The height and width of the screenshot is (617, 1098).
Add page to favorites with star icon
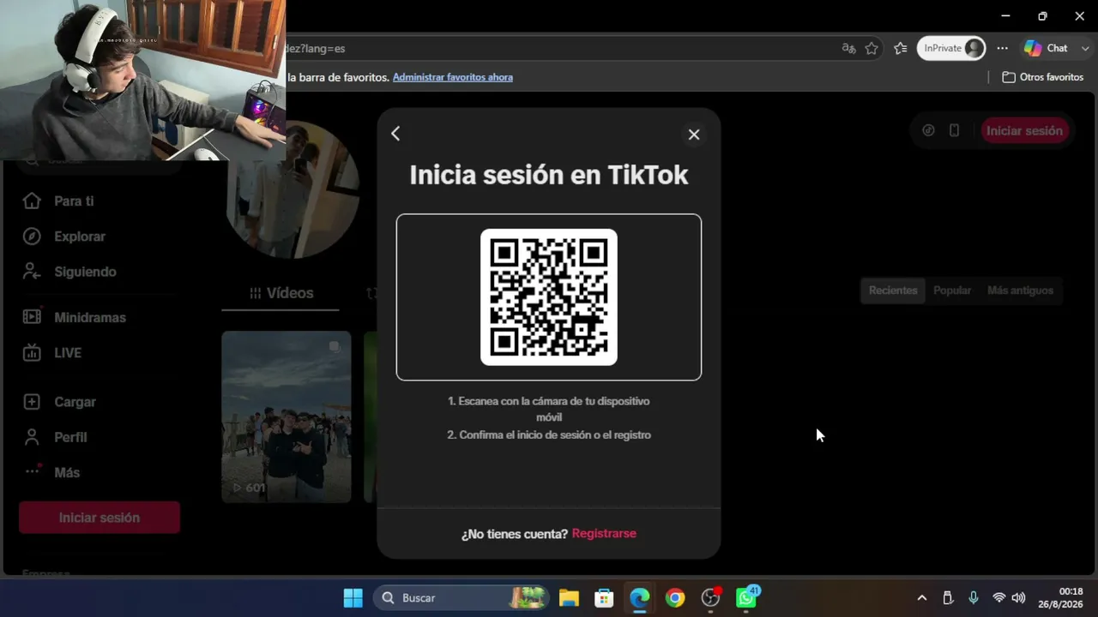(x=872, y=49)
